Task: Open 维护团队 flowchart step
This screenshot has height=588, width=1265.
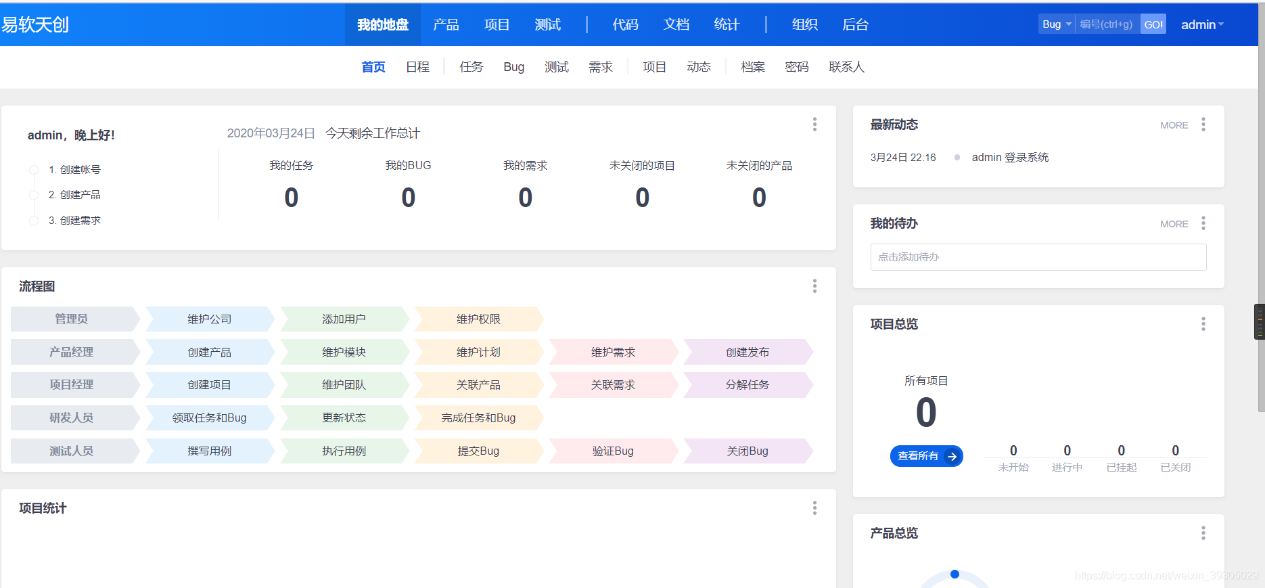Action: click(344, 384)
